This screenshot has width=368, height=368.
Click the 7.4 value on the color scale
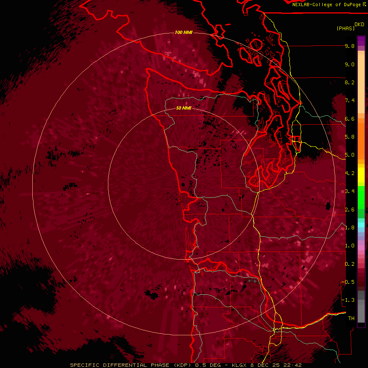pos(350,101)
